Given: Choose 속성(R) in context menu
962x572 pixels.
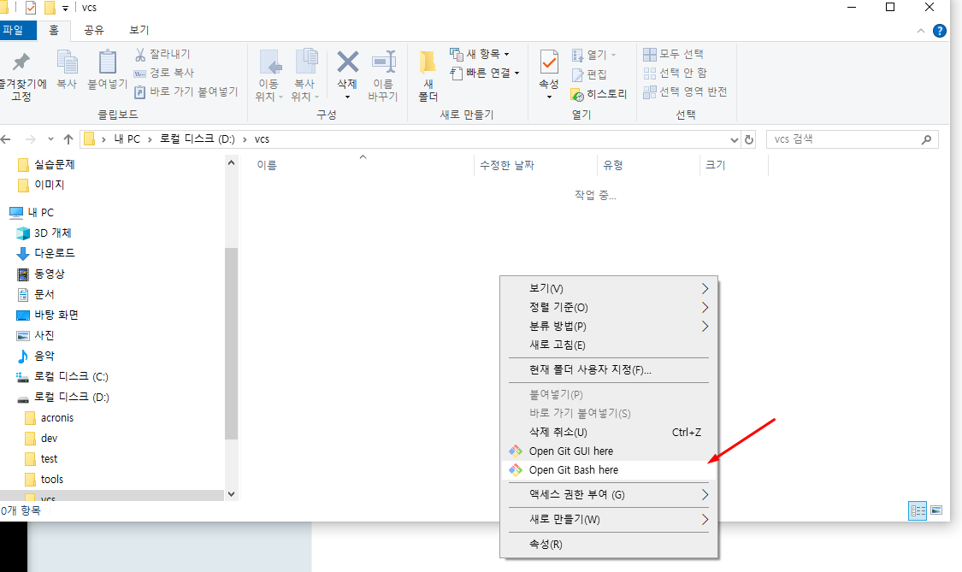Looking at the screenshot, I should click(609, 545).
